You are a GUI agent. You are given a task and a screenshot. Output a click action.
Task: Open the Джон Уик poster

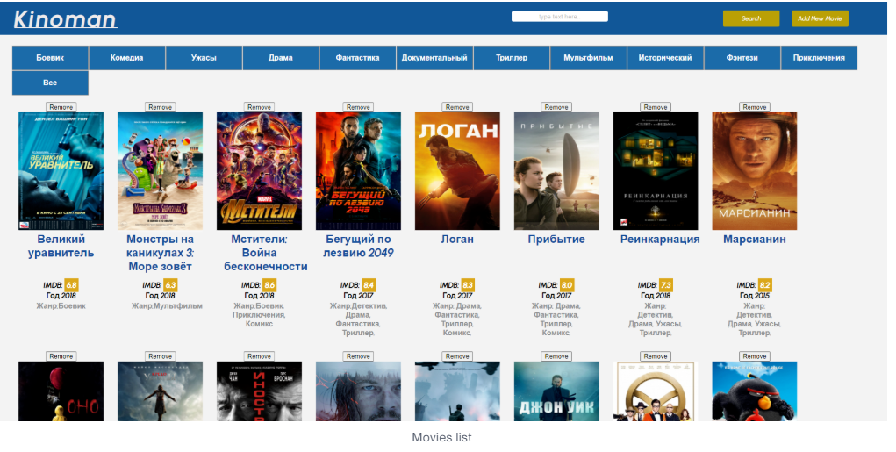click(556, 391)
